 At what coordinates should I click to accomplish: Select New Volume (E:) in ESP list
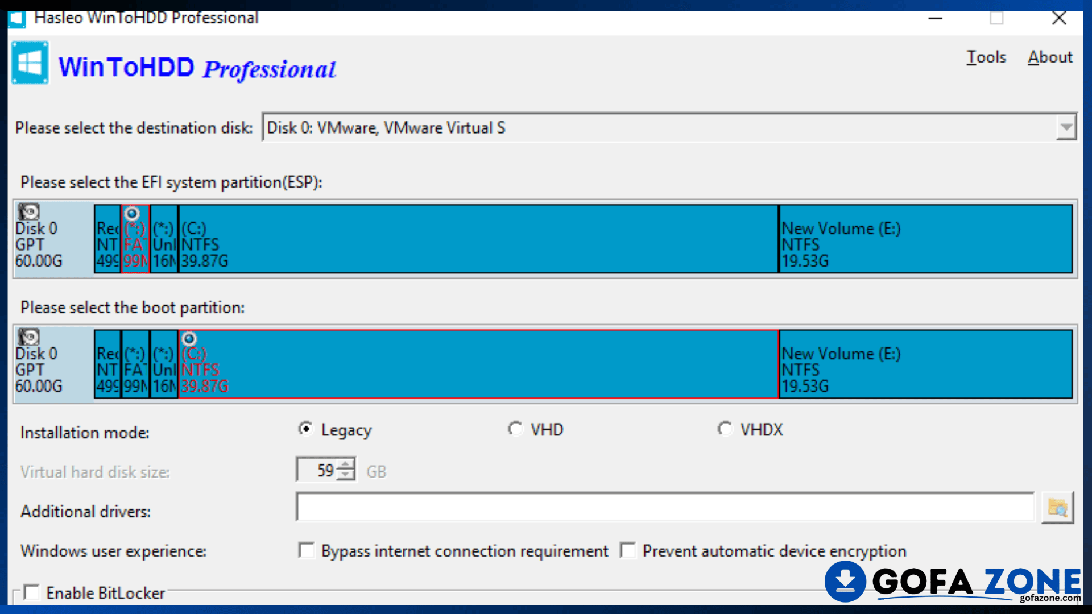[926, 239]
